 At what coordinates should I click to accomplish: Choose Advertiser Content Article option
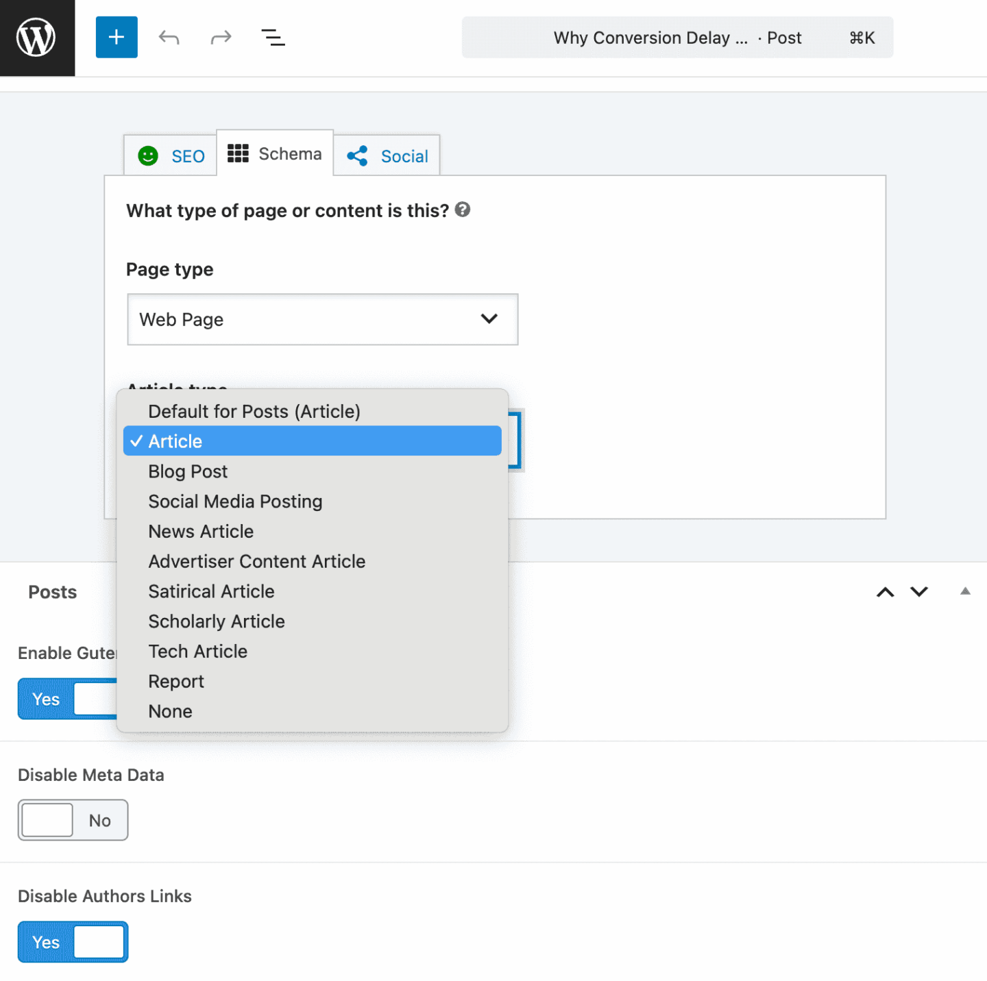click(313, 561)
